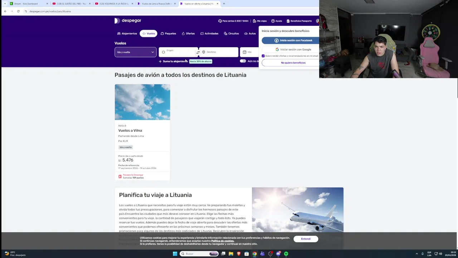Screen dimensions: 458x258
Task: Click the despegar logo
Action: [128, 21]
